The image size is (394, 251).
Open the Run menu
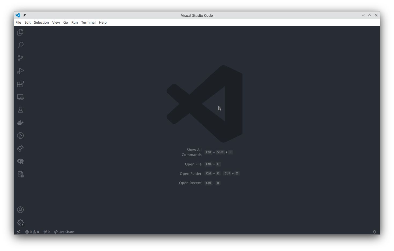click(75, 22)
